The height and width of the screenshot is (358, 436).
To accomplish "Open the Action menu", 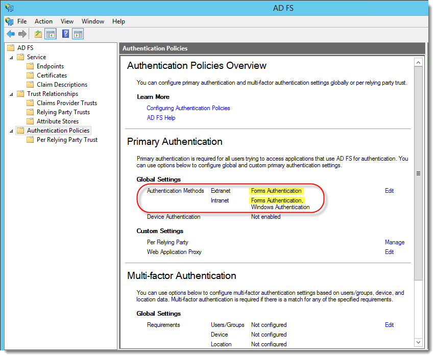I will [43, 21].
